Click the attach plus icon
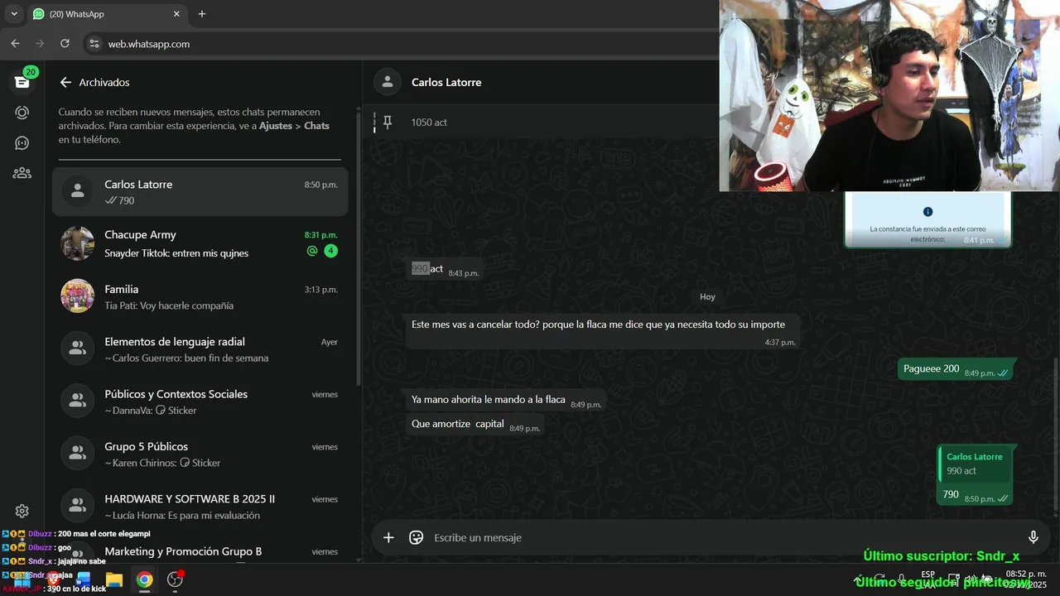Viewport: 1060px width, 596px height. click(388, 537)
